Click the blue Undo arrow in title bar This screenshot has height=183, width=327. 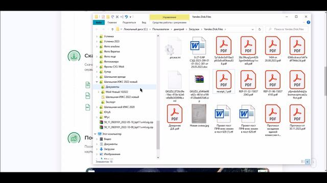tap(126, 17)
